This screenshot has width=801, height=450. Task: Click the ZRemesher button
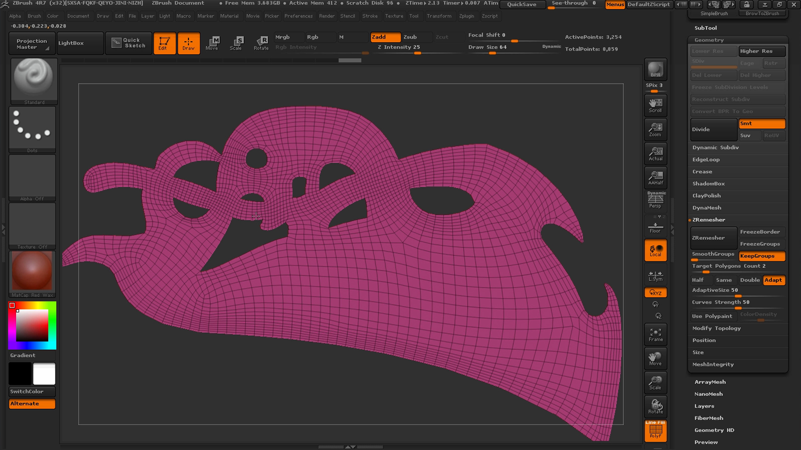pos(713,238)
